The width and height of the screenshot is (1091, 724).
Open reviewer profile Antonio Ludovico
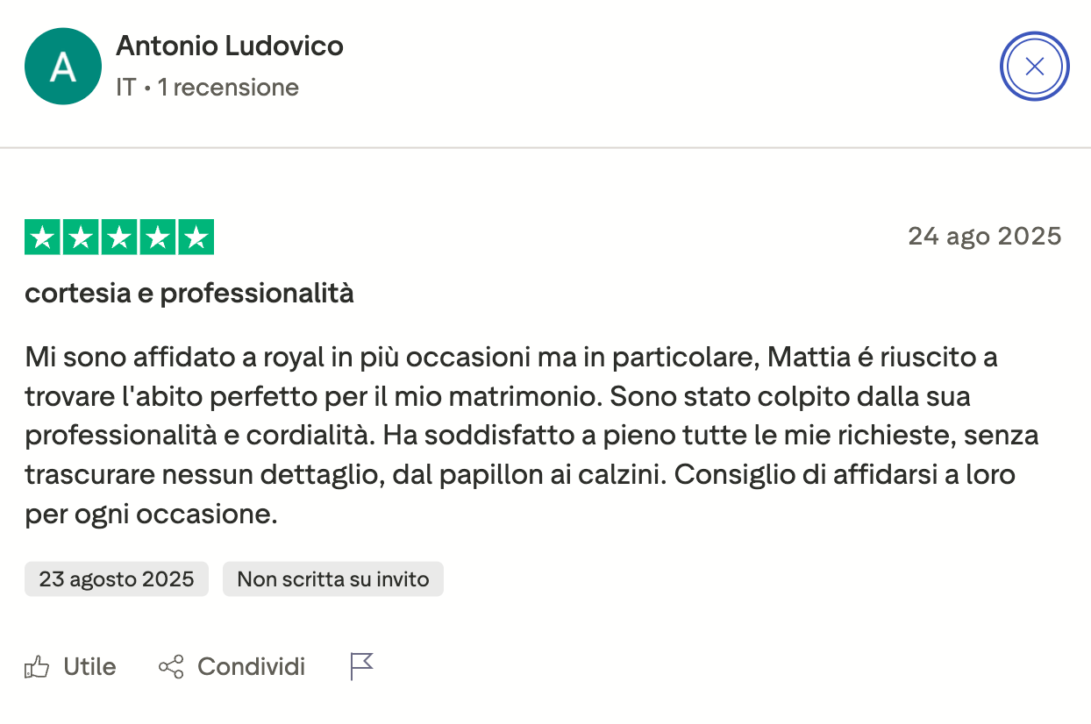click(x=230, y=46)
